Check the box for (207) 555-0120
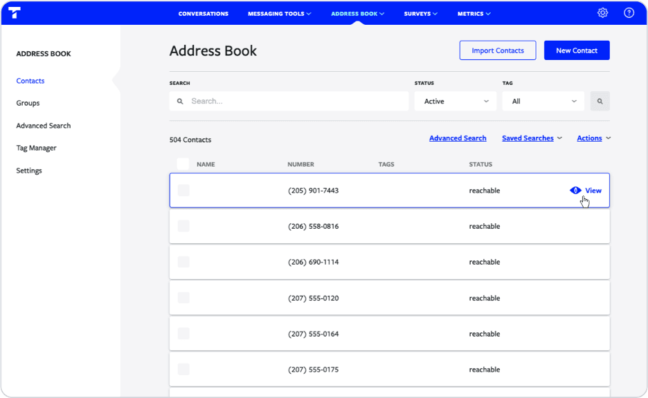648x398 pixels. 183,298
